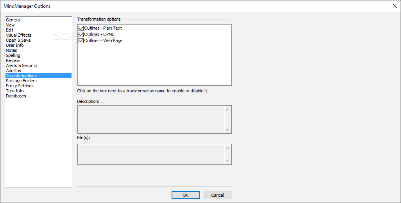Open the User Info settings

14,45
